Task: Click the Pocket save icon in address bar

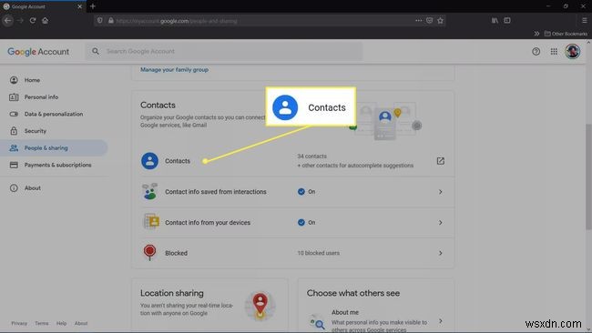Action: click(429, 20)
